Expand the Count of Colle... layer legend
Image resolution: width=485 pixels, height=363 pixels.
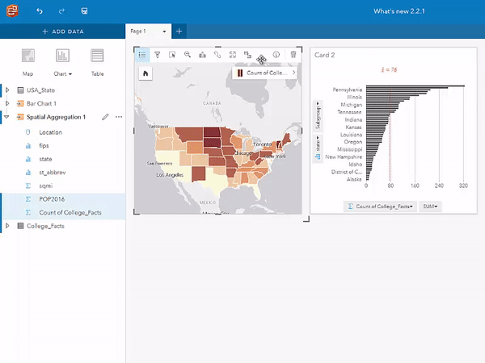293,73
